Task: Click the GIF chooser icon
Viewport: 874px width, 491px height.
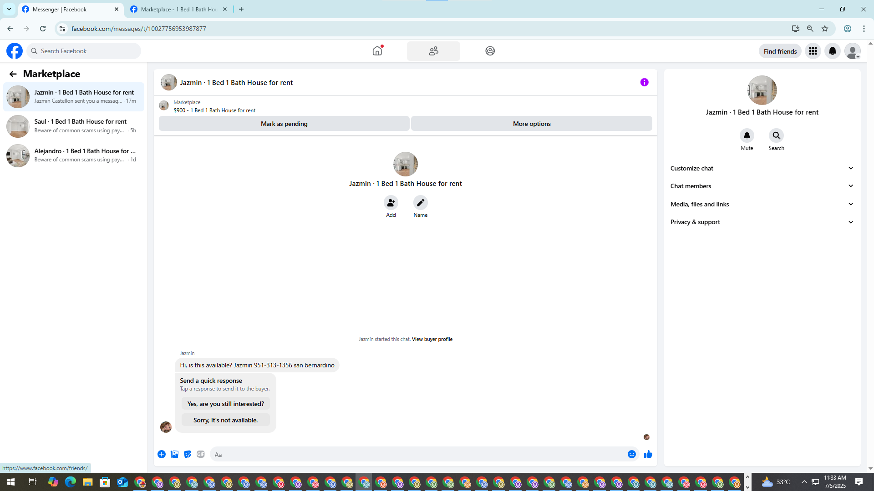Action: tap(201, 454)
